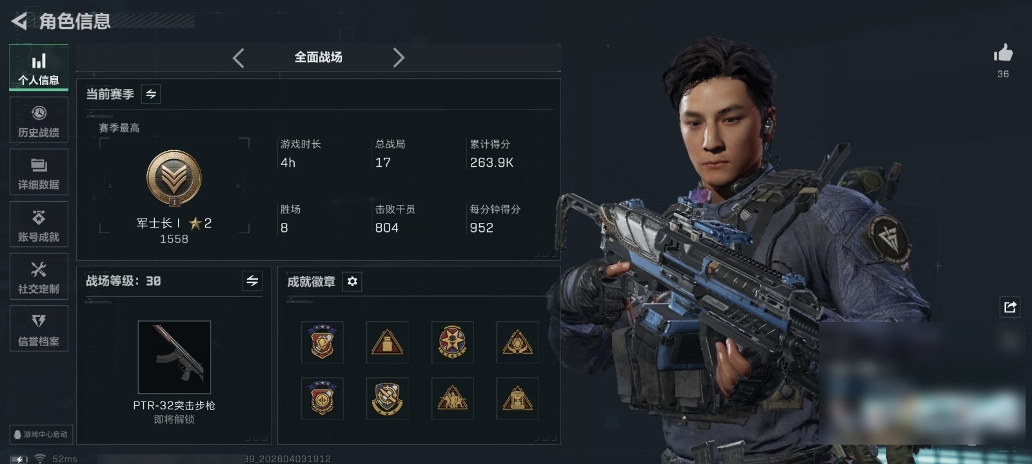The width and height of the screenshot is (1032, 464).
Task: Click the 军士长 rank emblem
Action: click(174, 179)
